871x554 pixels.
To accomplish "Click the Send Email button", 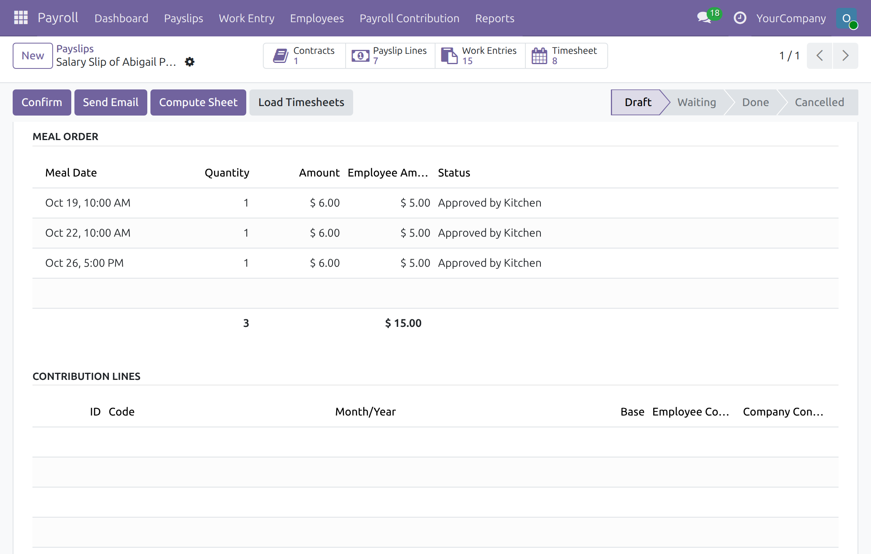I will pos(111,102).
